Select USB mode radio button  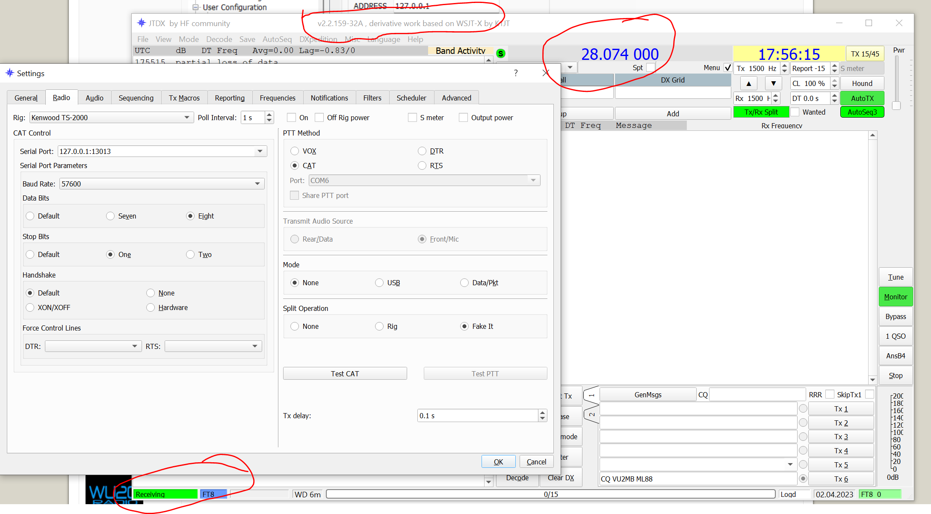click(379, 283)
